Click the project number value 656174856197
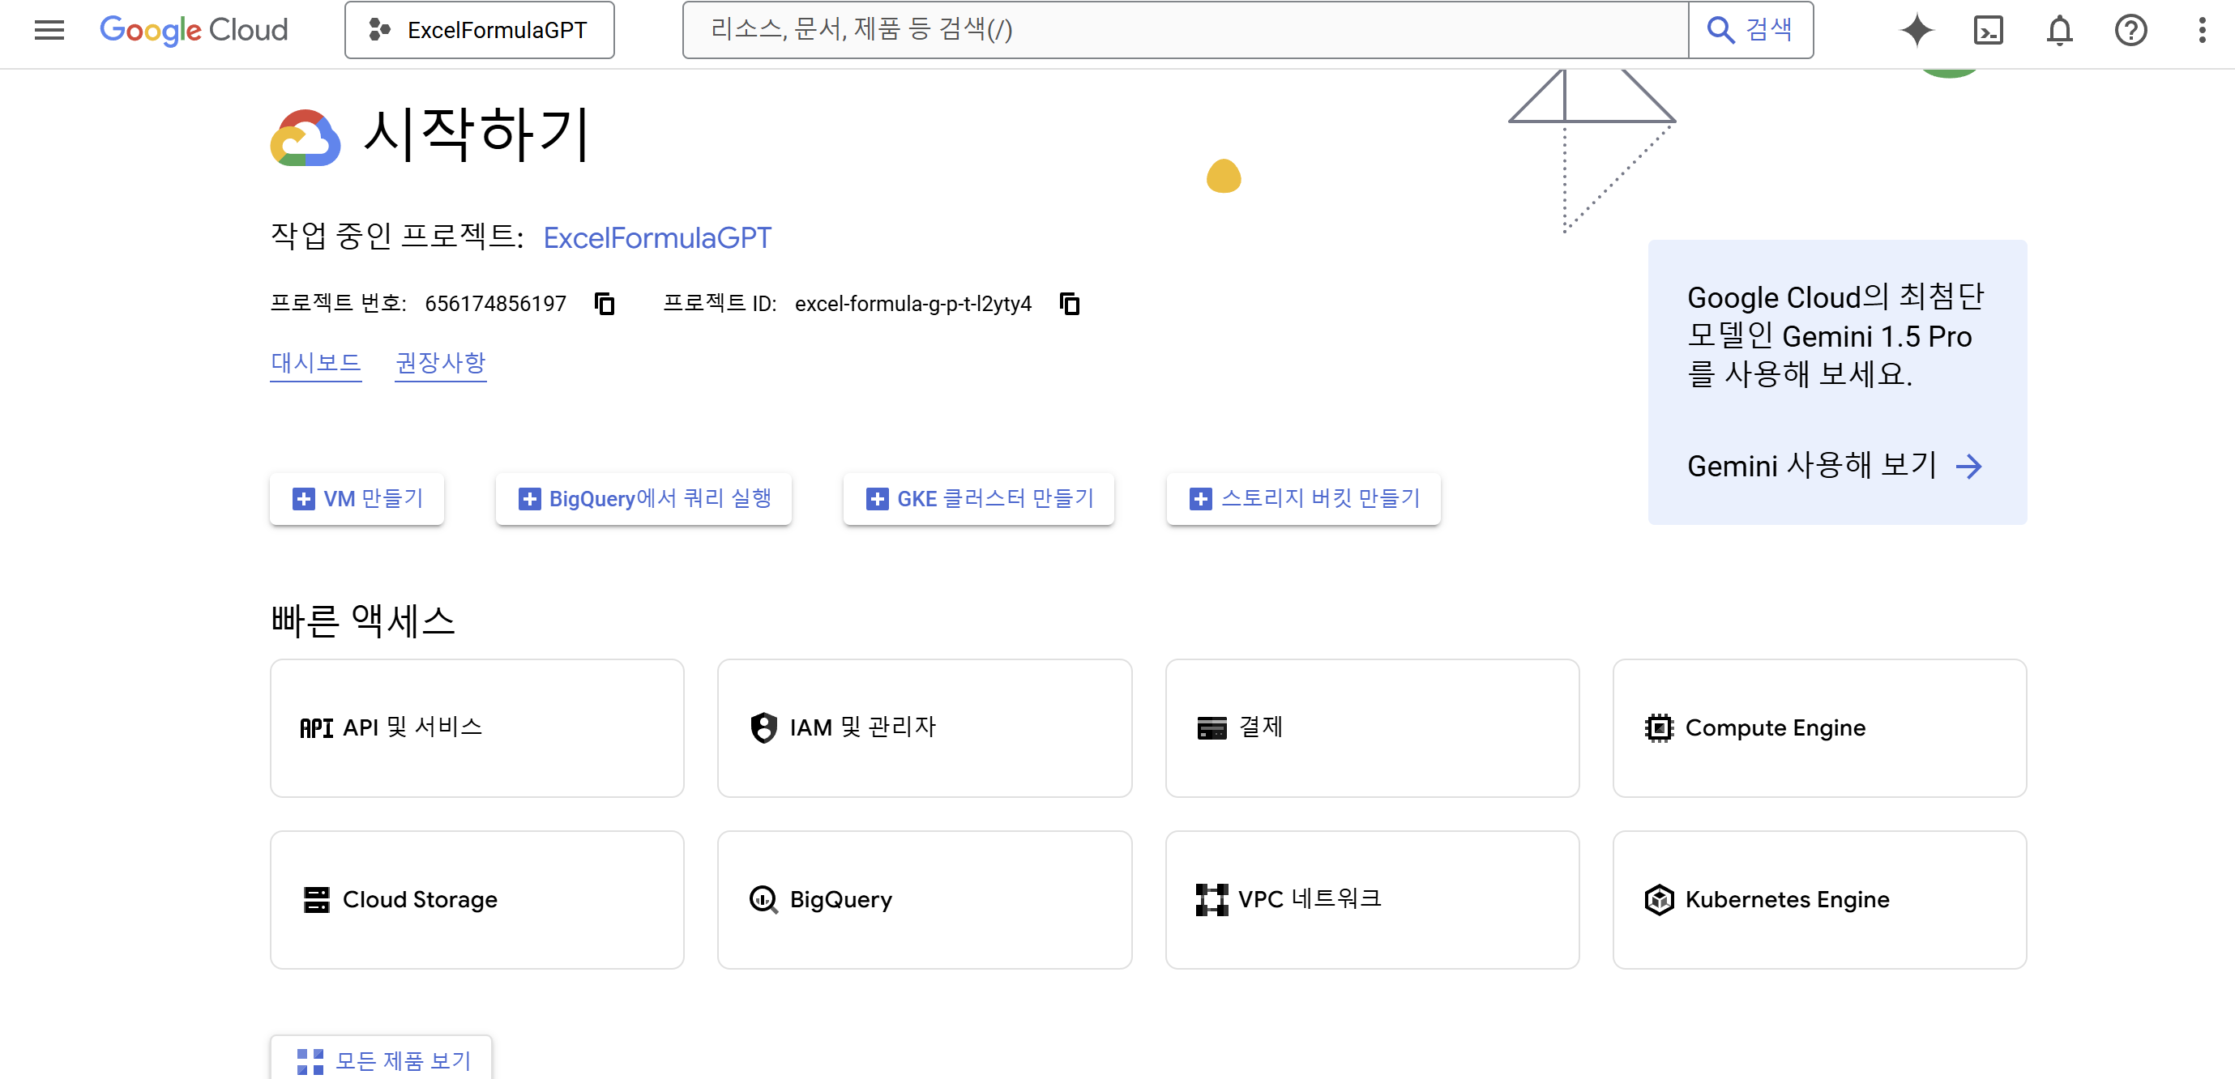This screenshot has height=1079, width=2235. click(495, 304)
